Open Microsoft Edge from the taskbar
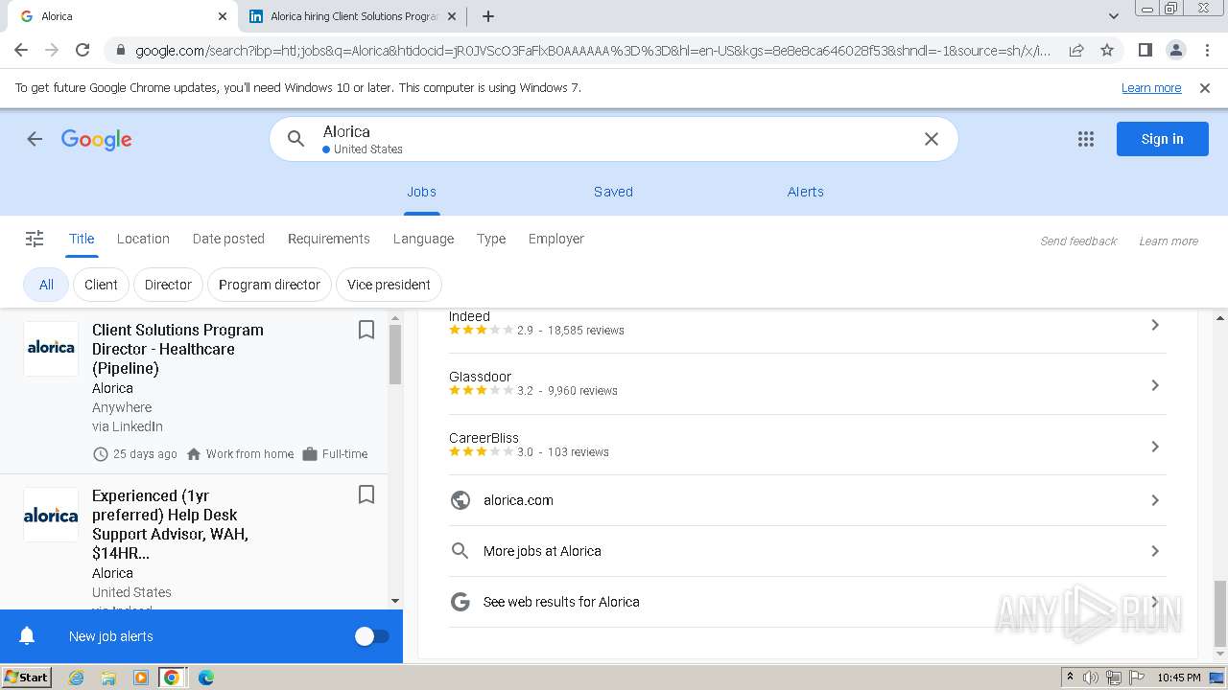1228x690 pixels. 205,678
